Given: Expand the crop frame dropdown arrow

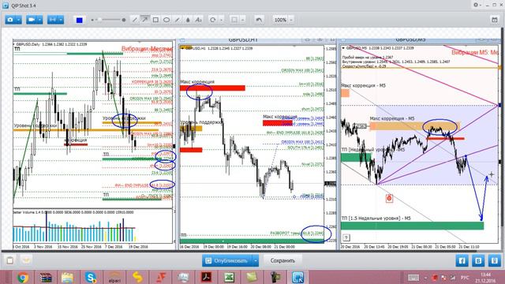Looking at the screenshot, I should pos(243,20).
